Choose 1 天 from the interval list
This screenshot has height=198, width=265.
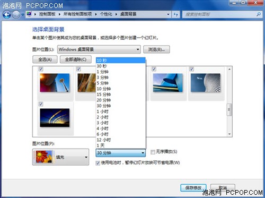pos(121,145)
